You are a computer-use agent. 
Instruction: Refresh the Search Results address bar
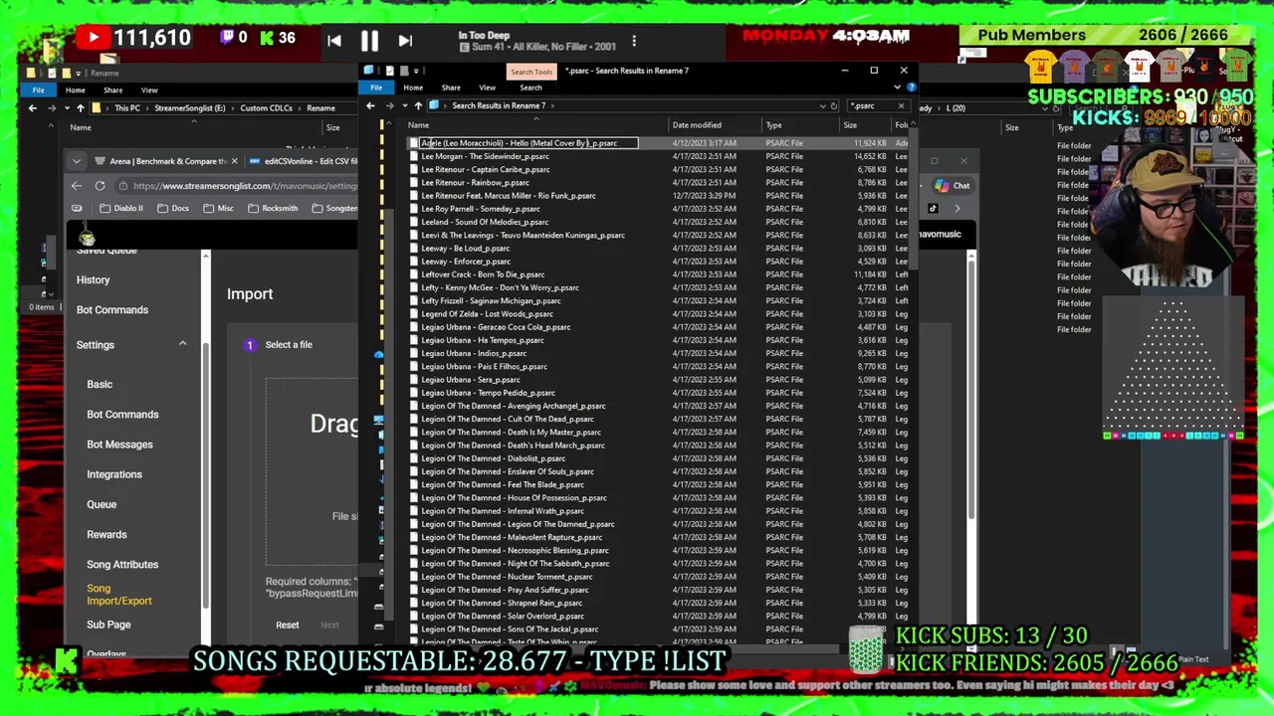point(834,105)
